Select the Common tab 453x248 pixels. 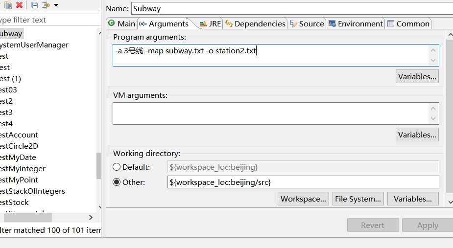408,23
